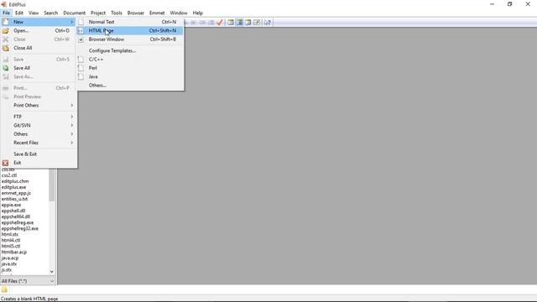The height and width of the screenshot is (302, 537).
Task: Expand the Git/SVN submenu
Action: tap(39, 125)
